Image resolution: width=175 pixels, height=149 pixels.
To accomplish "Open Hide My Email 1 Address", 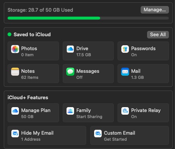I will coord(47,135).
